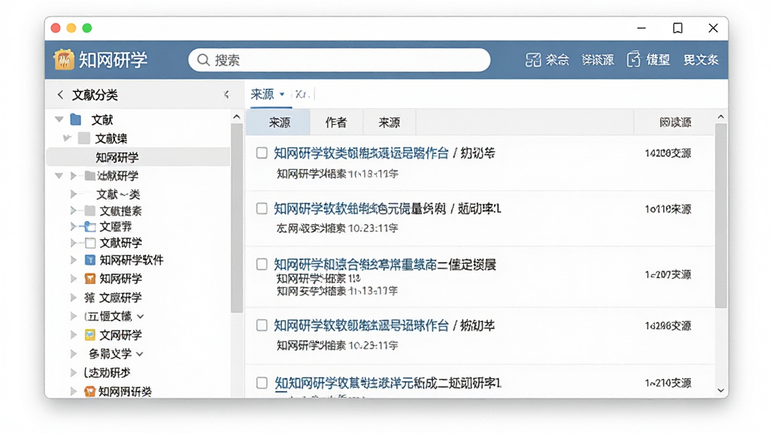Click the 阅读源 column header

pyautogui.click(x=675, y=123)
